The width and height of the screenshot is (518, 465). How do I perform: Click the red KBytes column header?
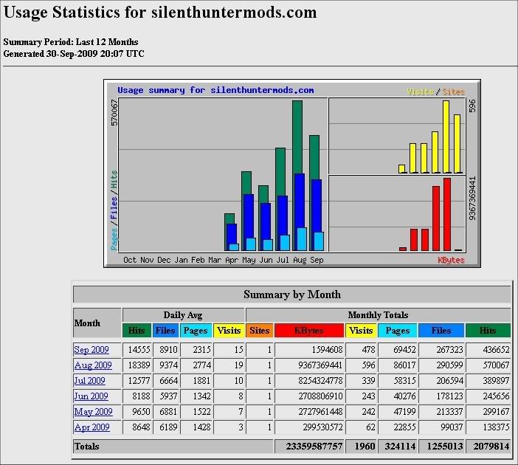click(309, 331)
